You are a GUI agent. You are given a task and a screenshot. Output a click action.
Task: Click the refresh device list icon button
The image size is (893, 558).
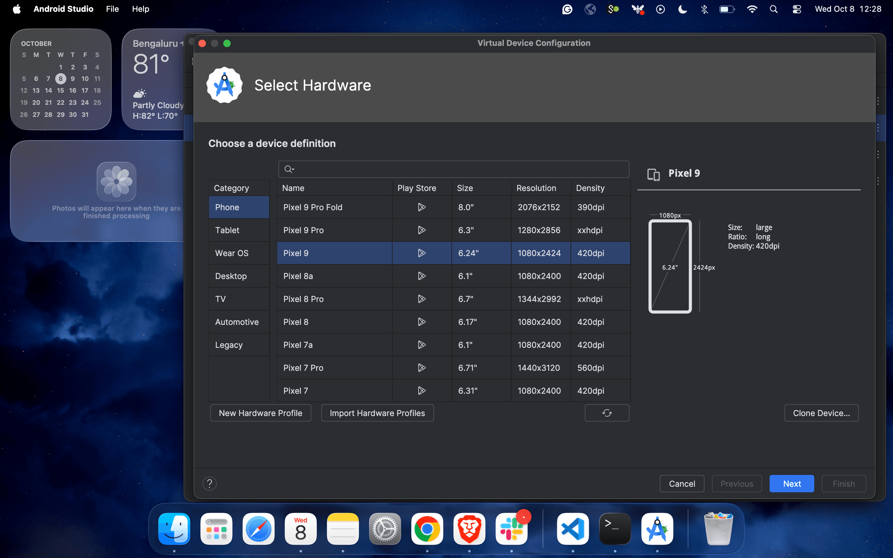606,413
